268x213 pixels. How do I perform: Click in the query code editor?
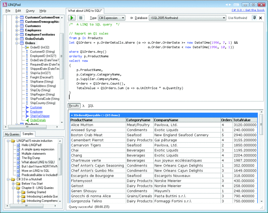(x=165, y=61)
